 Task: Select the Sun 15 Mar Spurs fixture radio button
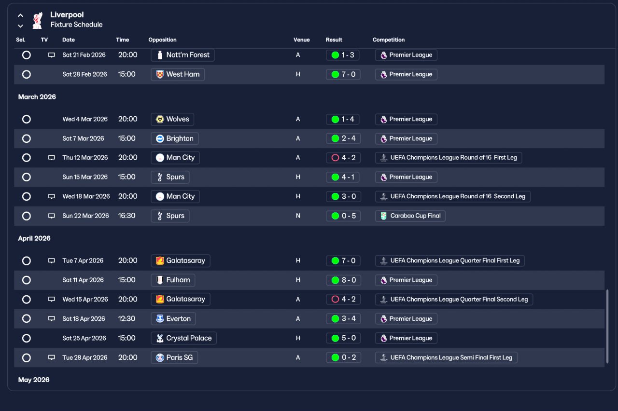click(27, 177)
